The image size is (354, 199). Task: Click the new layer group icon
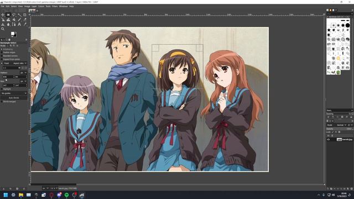(331, 188)
